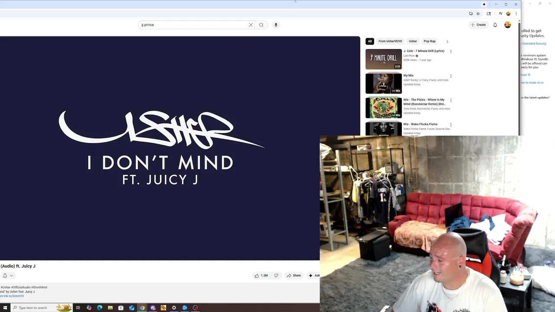Dislike the video with thumbs down

tap(276, 276)
